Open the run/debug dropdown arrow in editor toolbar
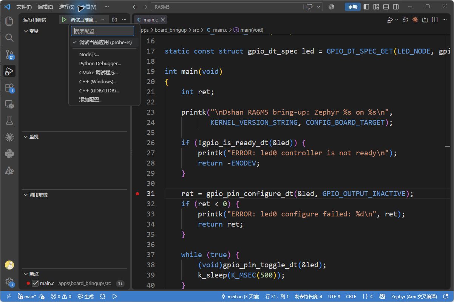454x302 pixels. [396, 20]
